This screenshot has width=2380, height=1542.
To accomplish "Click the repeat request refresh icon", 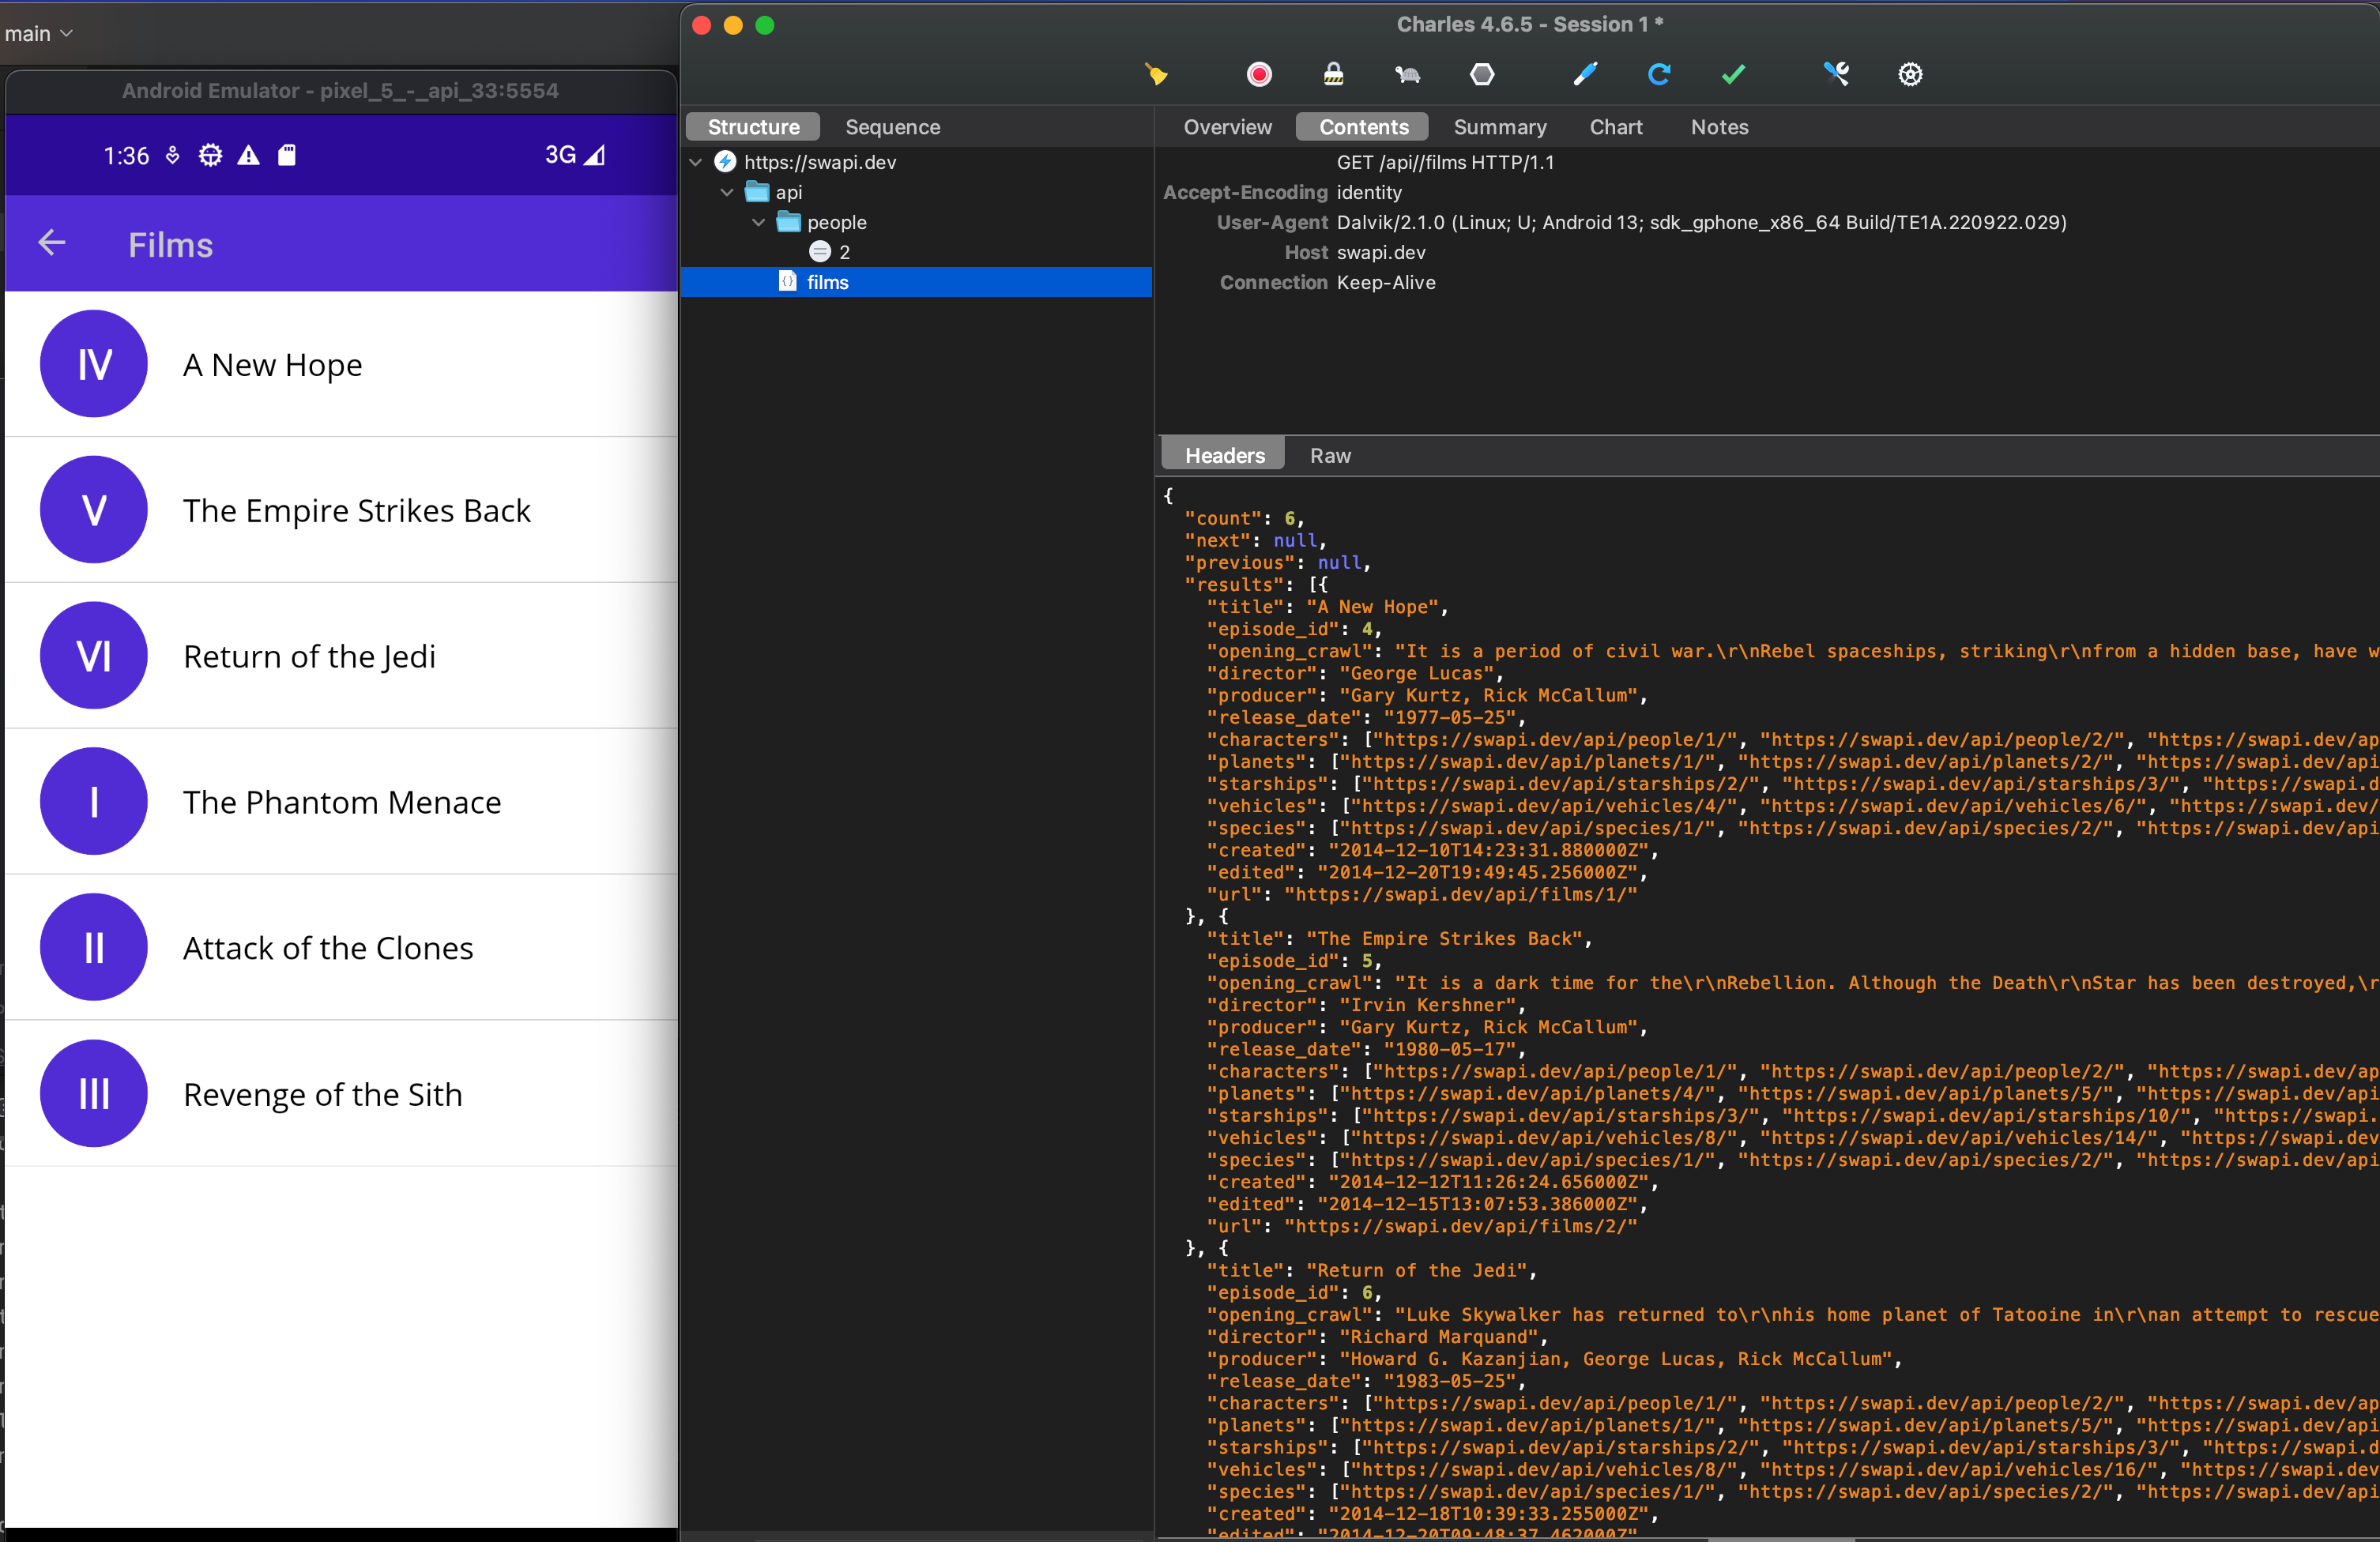I will pos(1659,74).
